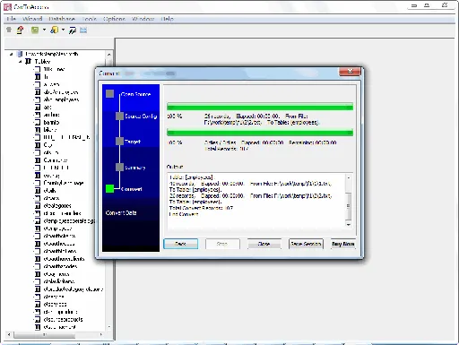Open the File menu
This screenshot has width=459, height=345.
12,19
